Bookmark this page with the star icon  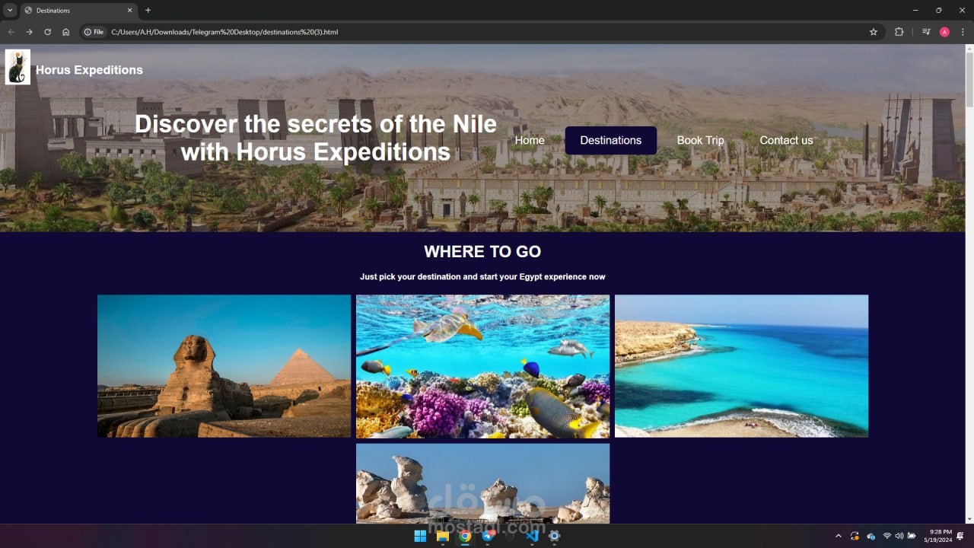click(x=874, y=32)
